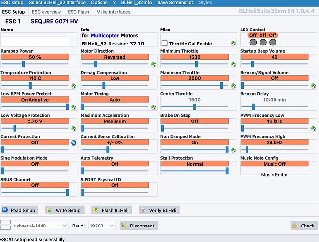Click the Stall Protection slider handle

pyautogui.click(x=227, y=171)
